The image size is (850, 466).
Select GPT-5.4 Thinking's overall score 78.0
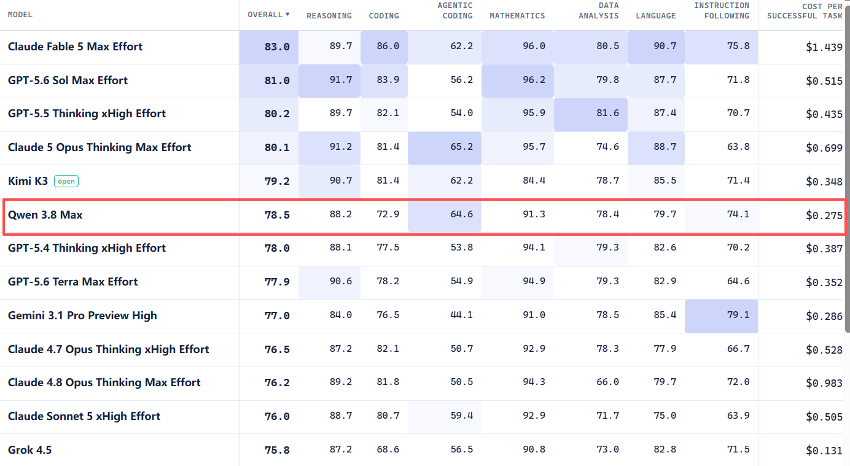pyautogui.click(x=277, y=248)
